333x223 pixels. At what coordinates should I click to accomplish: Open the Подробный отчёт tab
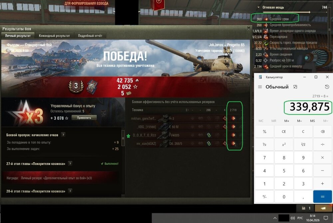[90, 36]
